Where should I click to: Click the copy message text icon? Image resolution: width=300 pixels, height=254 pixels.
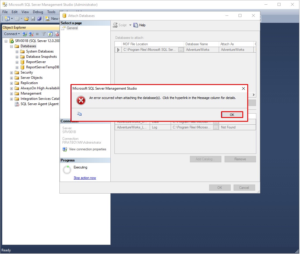80,114
